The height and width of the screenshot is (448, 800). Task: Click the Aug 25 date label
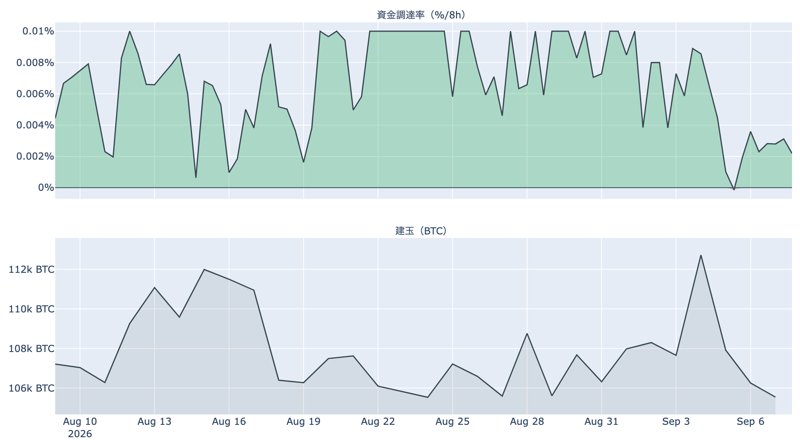452,422
